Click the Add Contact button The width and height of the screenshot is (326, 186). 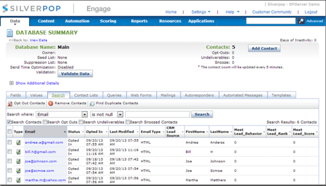pyautogui.click(x=264, y=49)
